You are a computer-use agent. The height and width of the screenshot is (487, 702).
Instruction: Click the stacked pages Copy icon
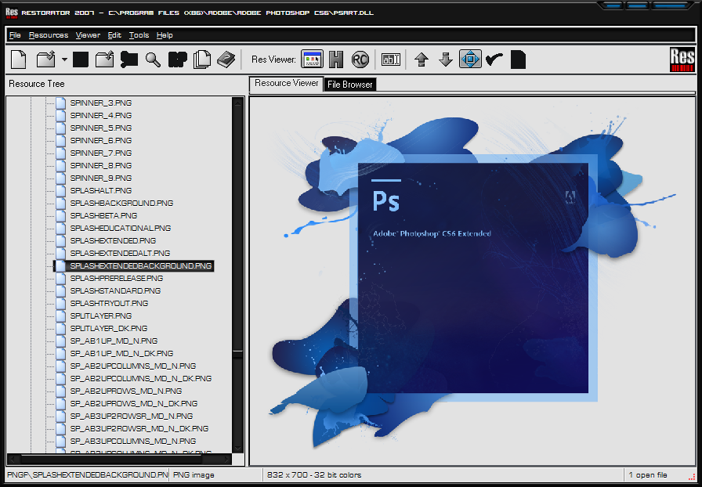(202, 60)
